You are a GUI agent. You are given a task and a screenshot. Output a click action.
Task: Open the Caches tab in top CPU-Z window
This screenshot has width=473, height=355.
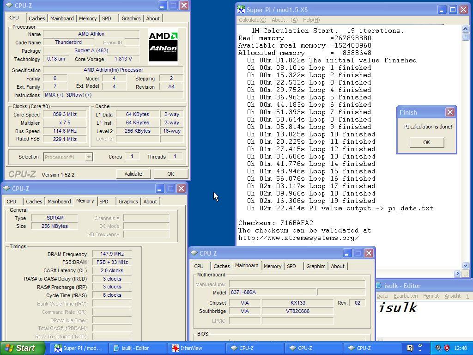(x=37, y=18)
